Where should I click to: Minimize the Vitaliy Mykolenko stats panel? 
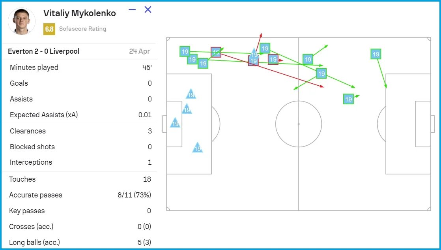pyautogui.click(x=132, y=9)
